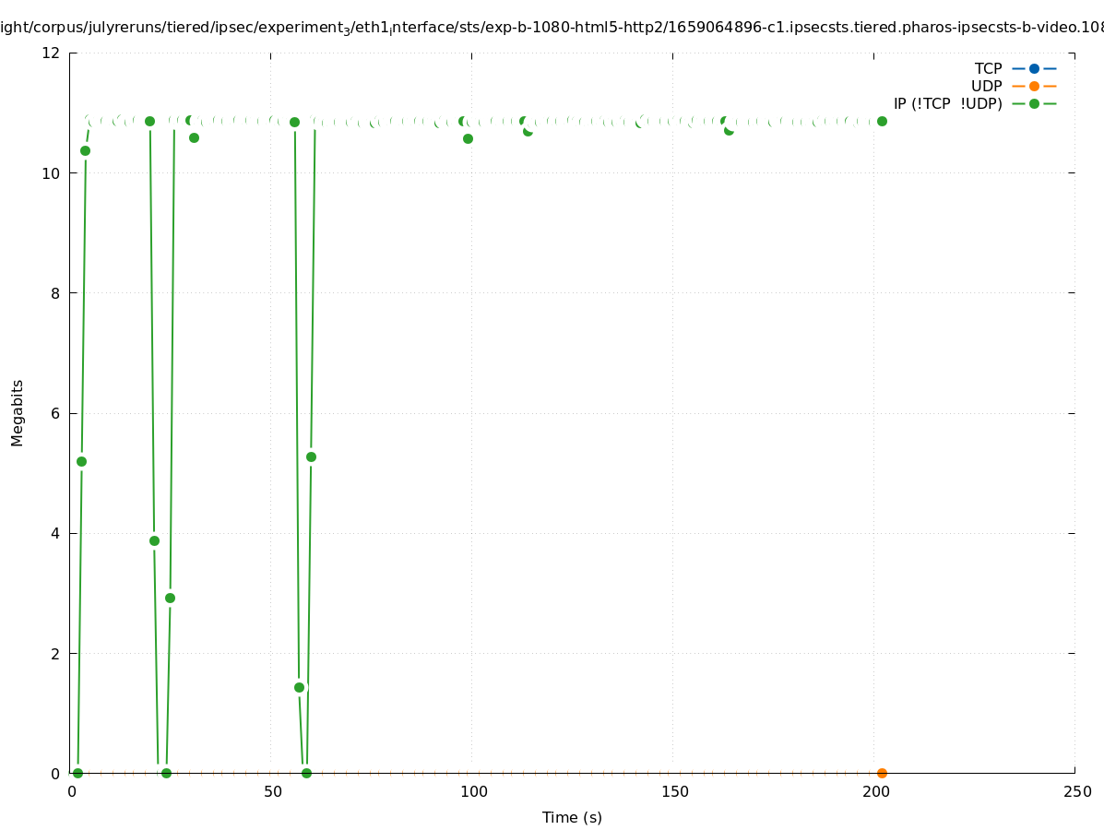Click the green point near 2.9 megabits
The image size is (1104, 830).
[170, 598]
